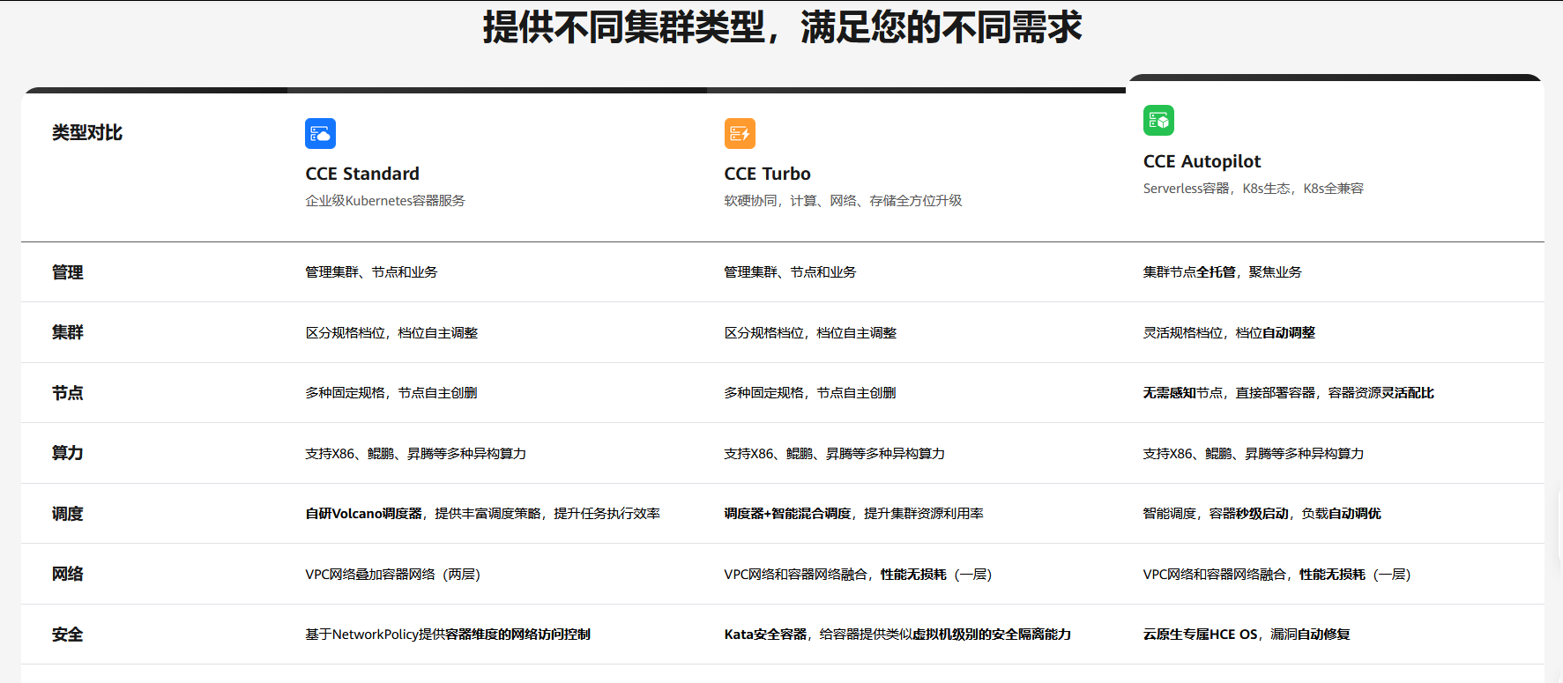
Task: Click 区分规格档位，档位自主调整 under CCE Standard
Action: 391,333
